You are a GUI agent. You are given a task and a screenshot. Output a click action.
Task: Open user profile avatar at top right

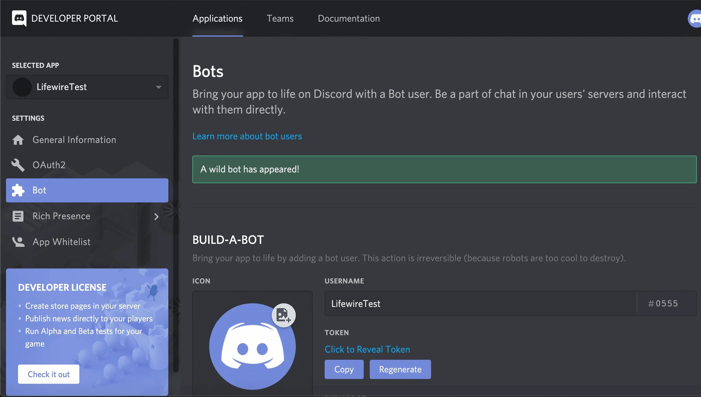(695, 19)
